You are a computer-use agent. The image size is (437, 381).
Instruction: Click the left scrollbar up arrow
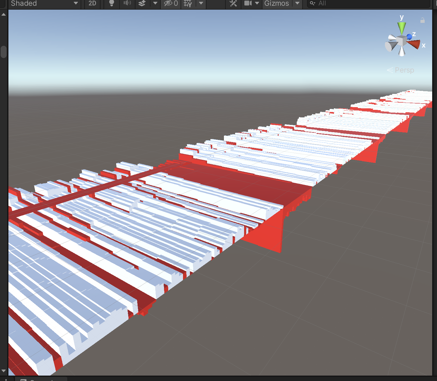4,14
